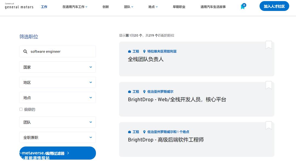The image size is (296, 161).
Task: Go to the 通用汽车生活故事 nav item
Action: 213,7
